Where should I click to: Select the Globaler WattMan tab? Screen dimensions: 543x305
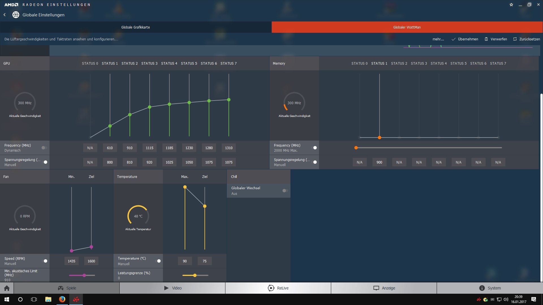click(407, 27)
